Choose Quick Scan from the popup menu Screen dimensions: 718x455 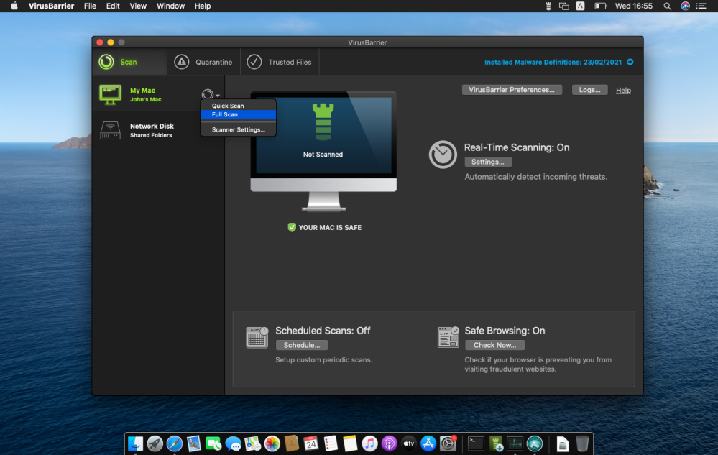tap(228, 106)
